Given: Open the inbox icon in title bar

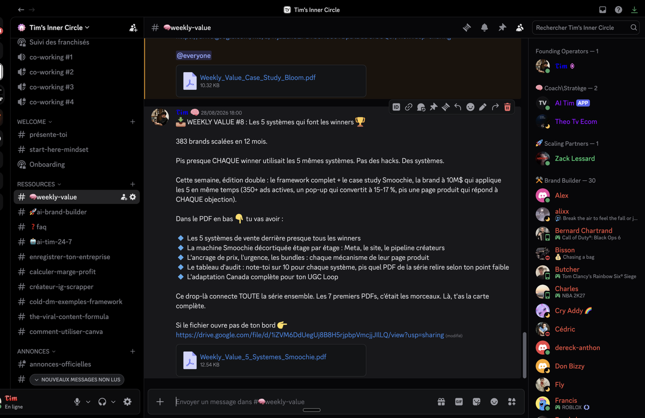Looking at the screenshot, I should tap(603, 10).
